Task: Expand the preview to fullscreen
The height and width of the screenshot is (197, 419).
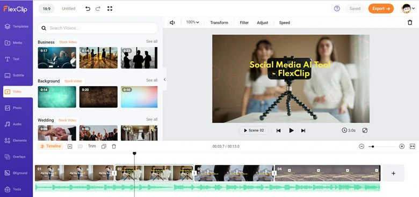Action: point(365,131)
